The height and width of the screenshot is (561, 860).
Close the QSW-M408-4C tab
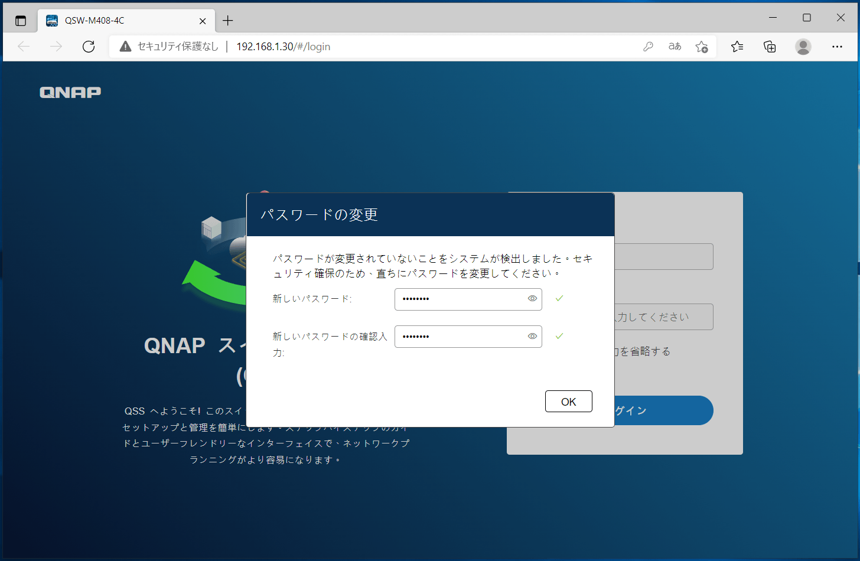pos(203,21)
